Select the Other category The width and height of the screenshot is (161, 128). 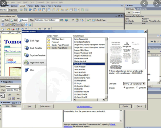pyautogui.click(x=29, y=70)
